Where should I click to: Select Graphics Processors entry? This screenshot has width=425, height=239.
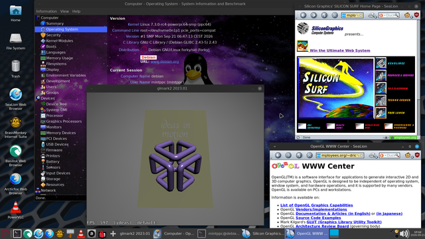coord(64,121)
